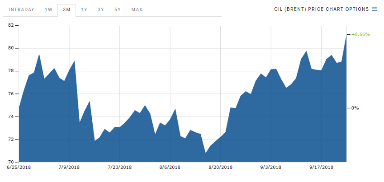Click the 8/6/2018 date label
Screen dimensions: 384x182
(x=170, y=168)
